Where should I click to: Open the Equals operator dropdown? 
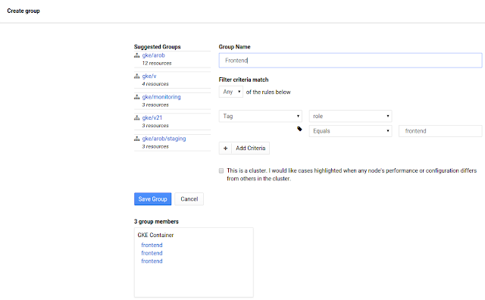[x=350, y=131]
